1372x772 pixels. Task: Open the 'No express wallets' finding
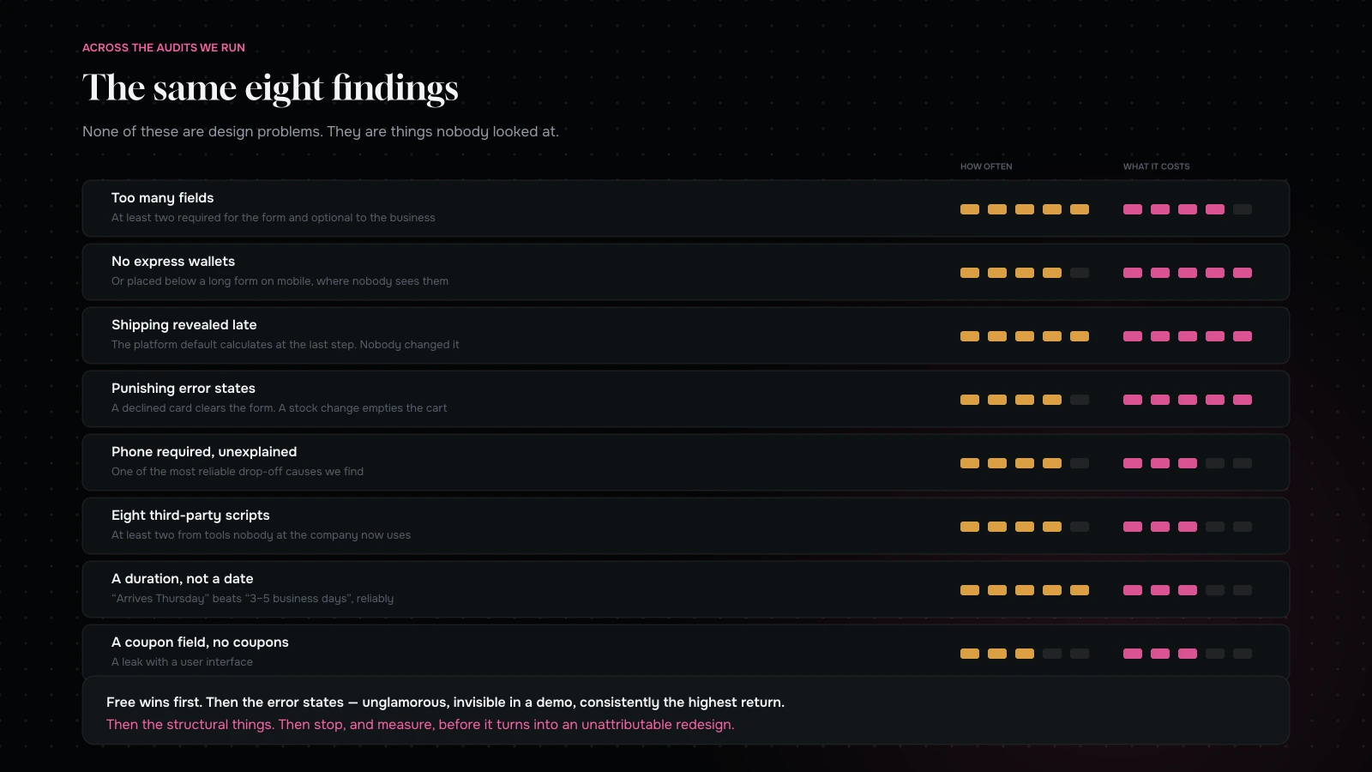686,272
